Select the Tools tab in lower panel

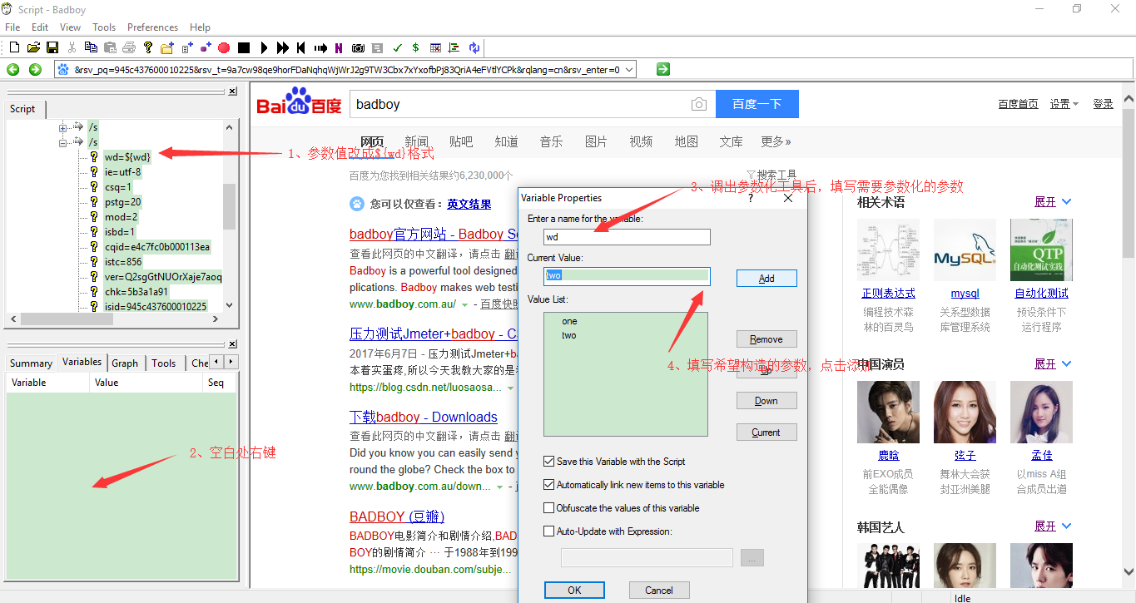pyautogui.click(x=164, y=363)
